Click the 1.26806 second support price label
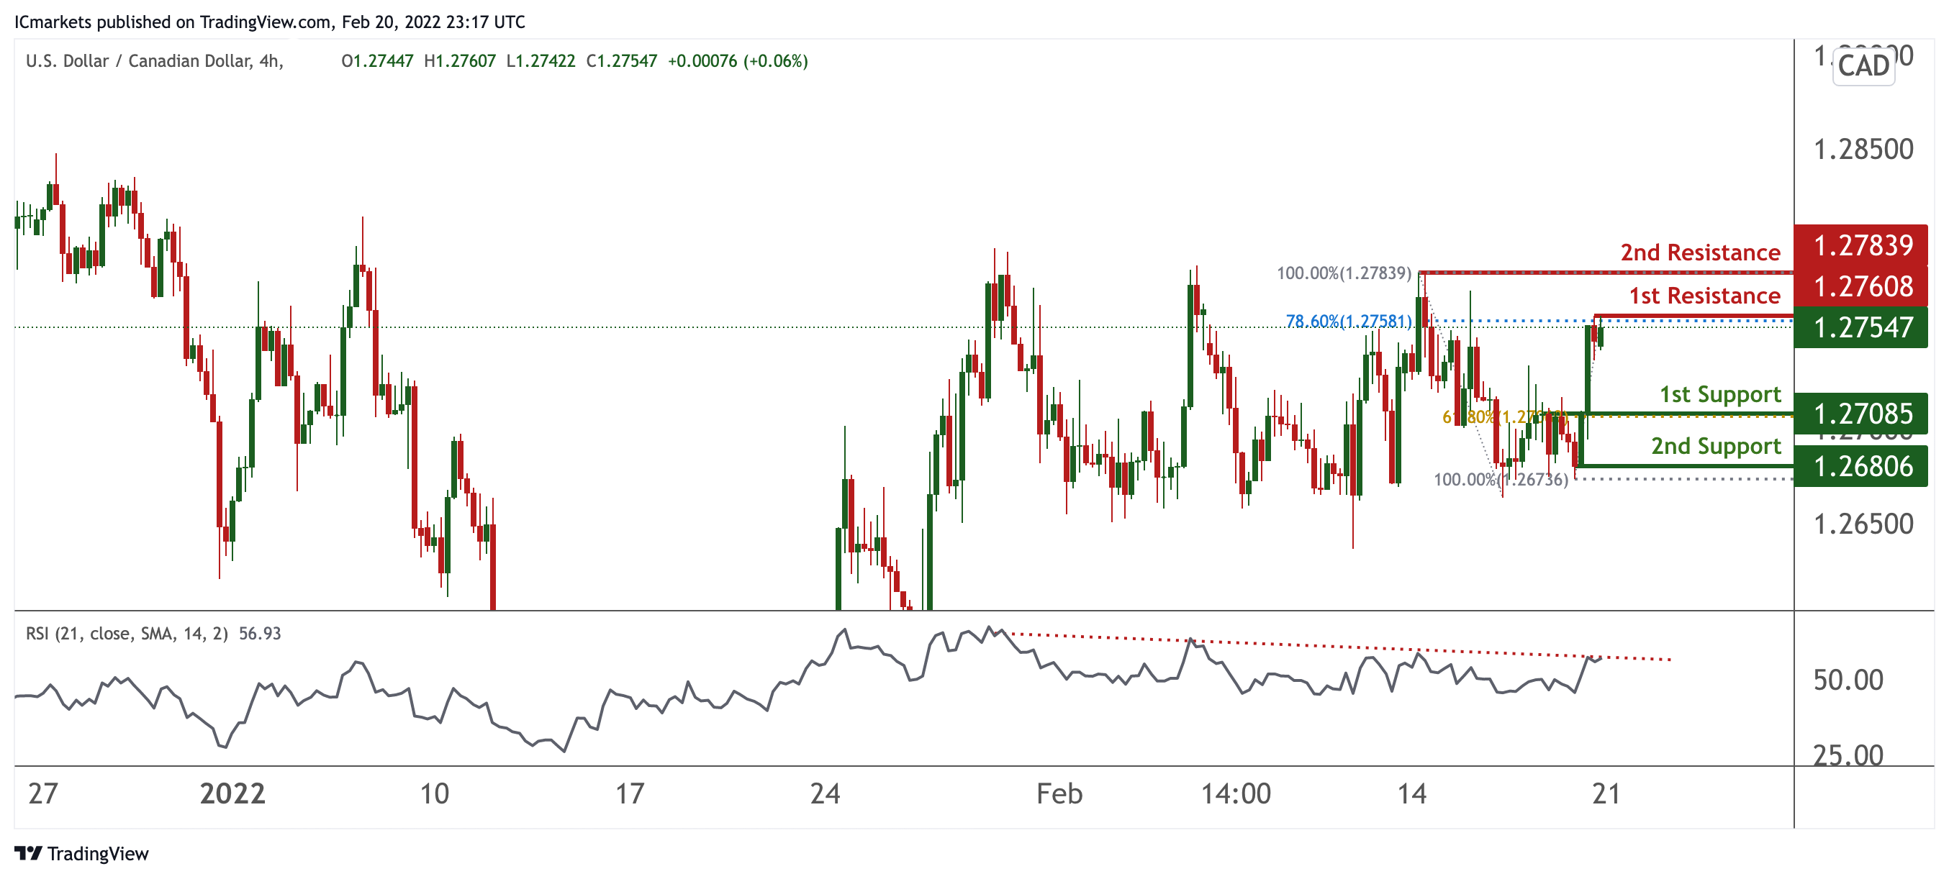This screenshot has width=1949, height=879. (x=1862, y=466)
